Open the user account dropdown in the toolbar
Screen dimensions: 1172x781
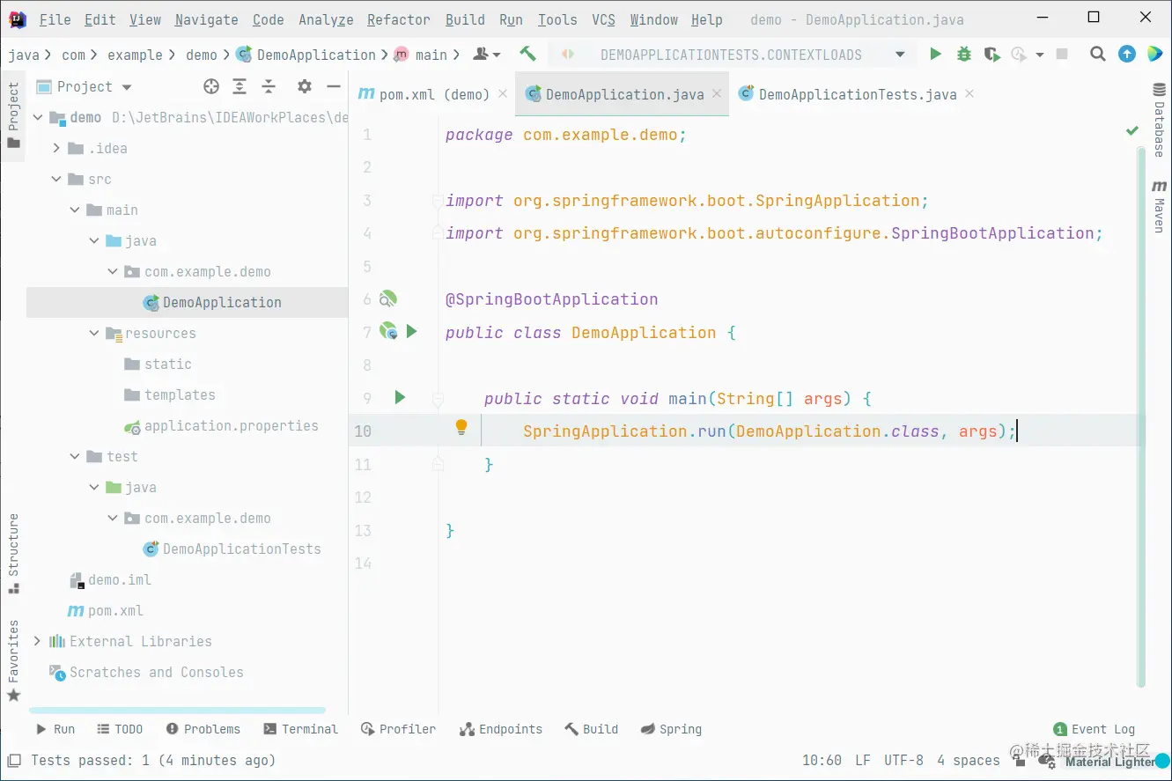[x=486, y=55]
